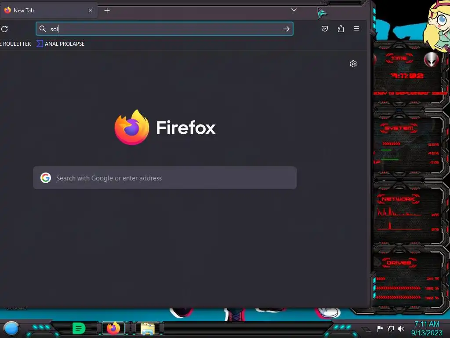Click the magnifier icon in the address bar
Screen dimensions: 450x338
point(43,29)
